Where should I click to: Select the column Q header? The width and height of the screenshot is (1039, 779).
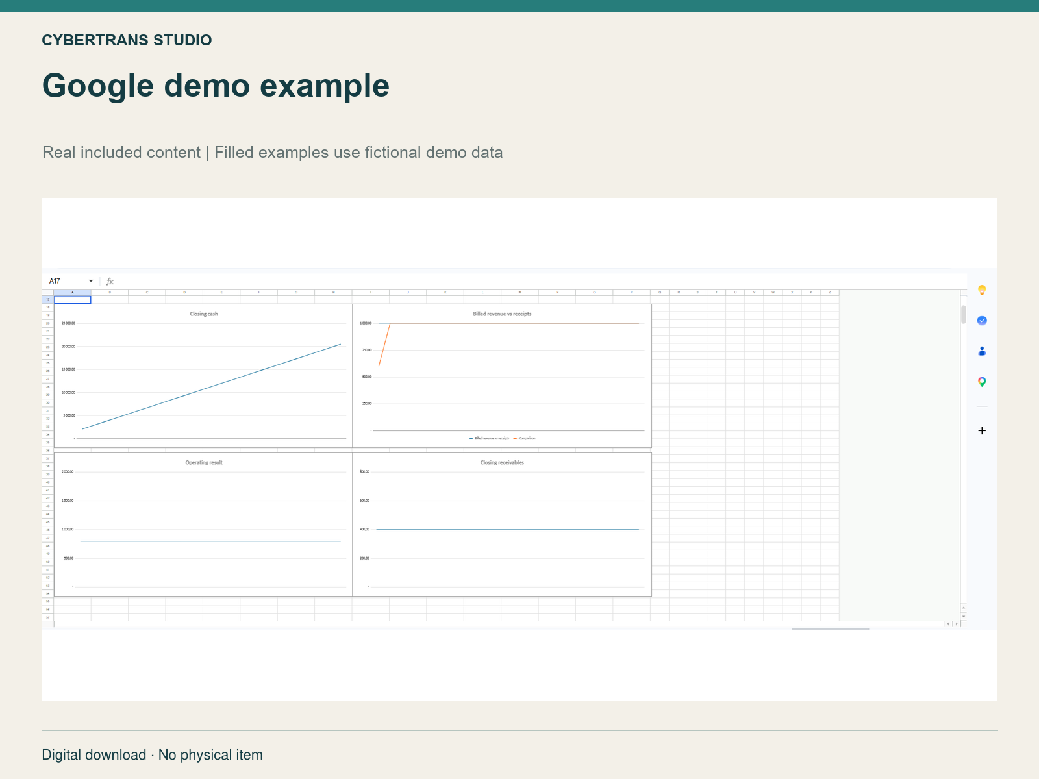coord(660,293)
